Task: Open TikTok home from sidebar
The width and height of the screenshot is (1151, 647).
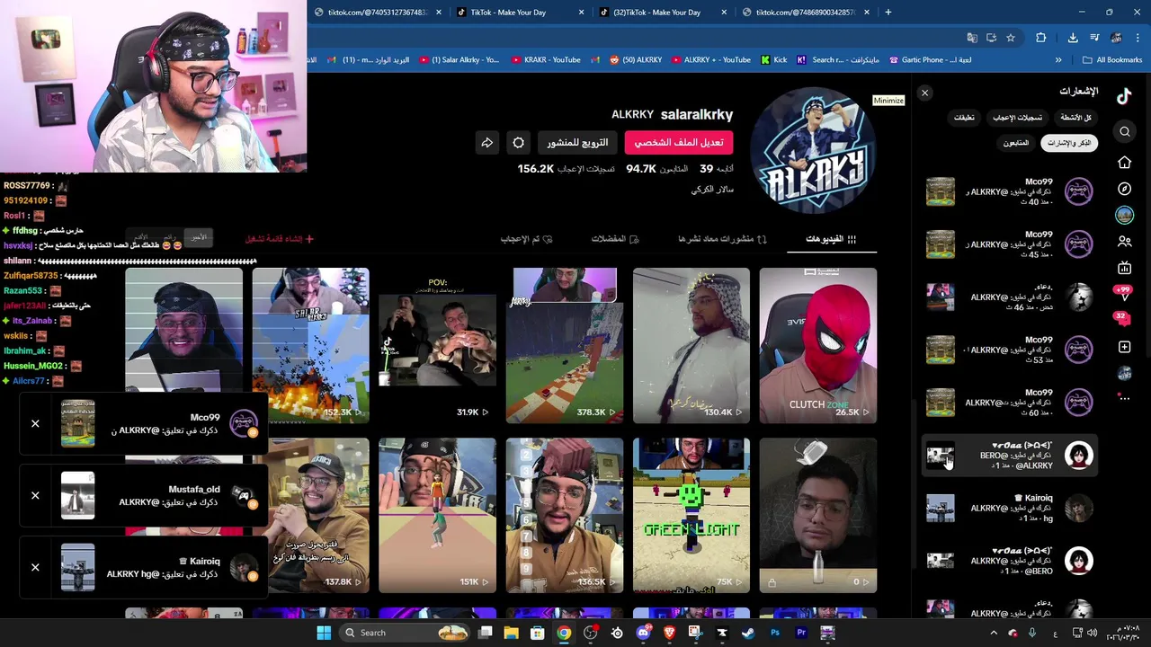Action: 1124,162
